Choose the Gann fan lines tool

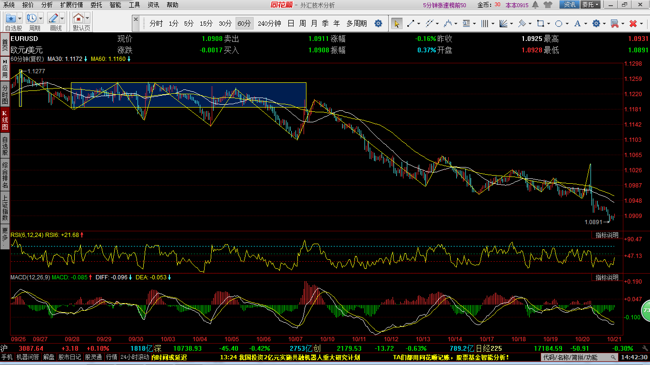coord(503,23)
